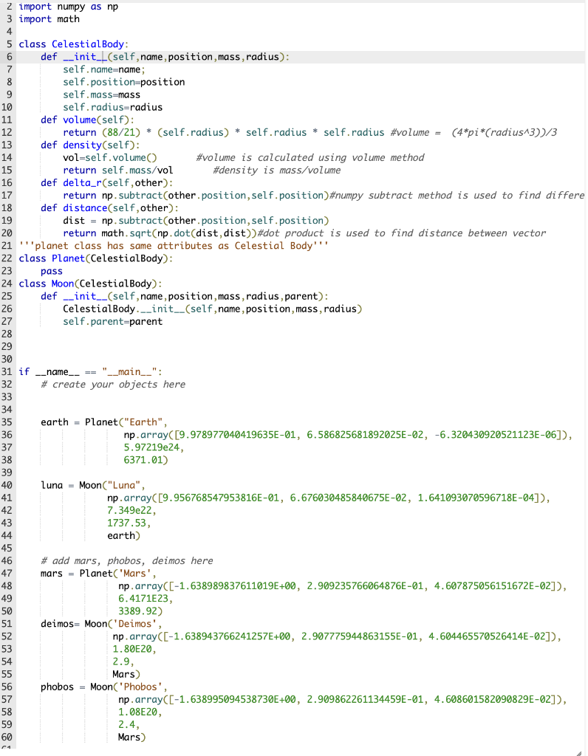The height and width of the screenshot is (756, 588).
Task: Click 'Mars)' parent argument on line 55
Action: tap(126, 674)
